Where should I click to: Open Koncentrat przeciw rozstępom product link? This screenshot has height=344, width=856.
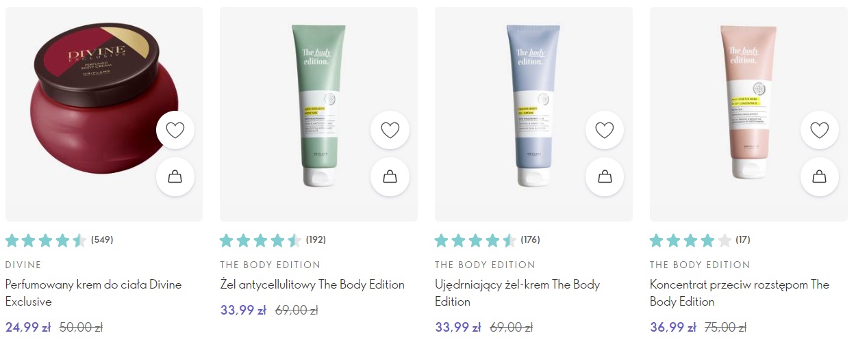tap(740, 293)
